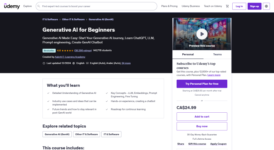274x150 pixels.
Task: Open the language globe button
Action: [x=266, y=6]
